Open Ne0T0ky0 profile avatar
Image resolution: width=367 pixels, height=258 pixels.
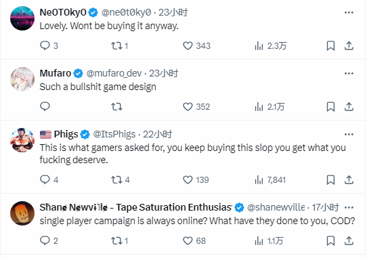(22, 18)
